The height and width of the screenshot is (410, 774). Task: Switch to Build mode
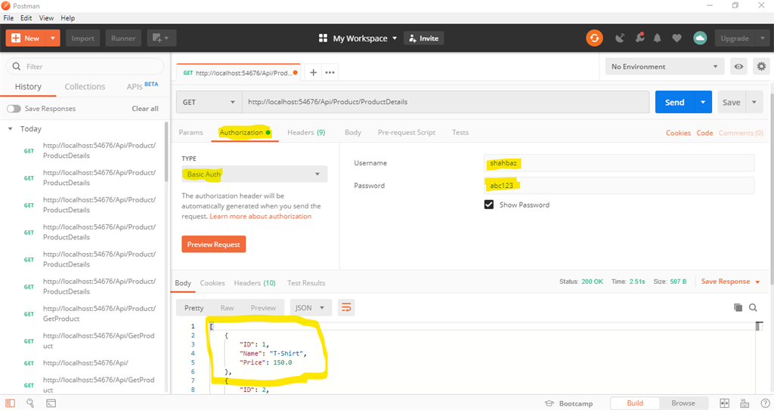tap(634, 403)
